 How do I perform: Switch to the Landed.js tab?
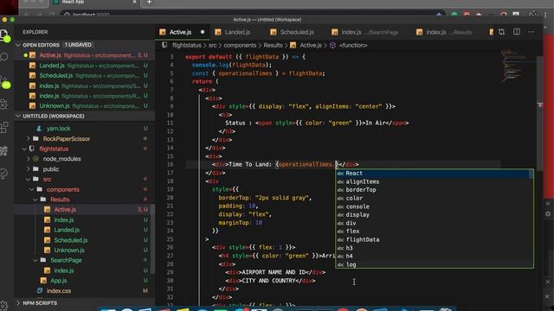coord(237,32)
